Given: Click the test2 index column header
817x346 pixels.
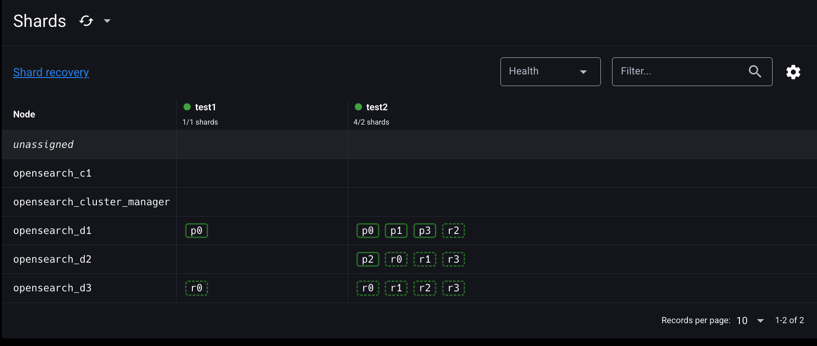Looking at the screenshot, I should [377, 107].
